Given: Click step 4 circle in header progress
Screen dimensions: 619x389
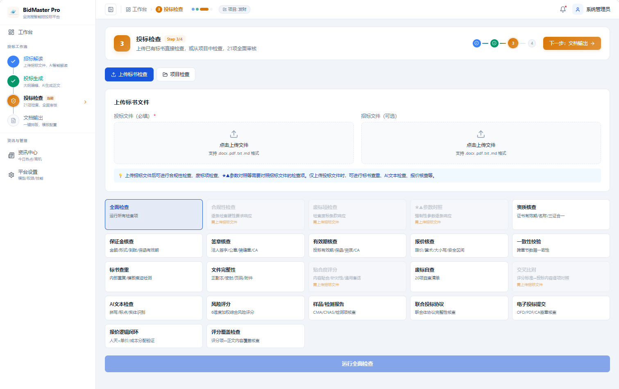Looking at the screenshot, I should click(x=532, y=43).
